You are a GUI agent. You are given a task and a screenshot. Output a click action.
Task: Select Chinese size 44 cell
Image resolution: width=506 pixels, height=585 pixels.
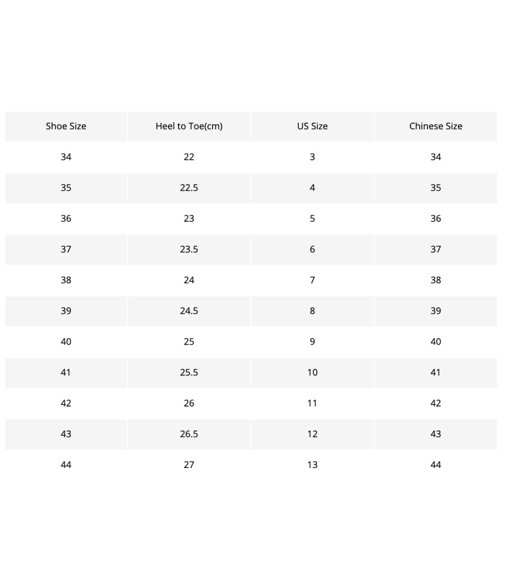[436, 464]
